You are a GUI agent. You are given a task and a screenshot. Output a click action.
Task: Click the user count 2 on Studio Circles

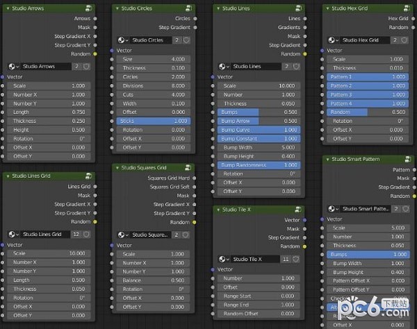(x=177, y=40)
